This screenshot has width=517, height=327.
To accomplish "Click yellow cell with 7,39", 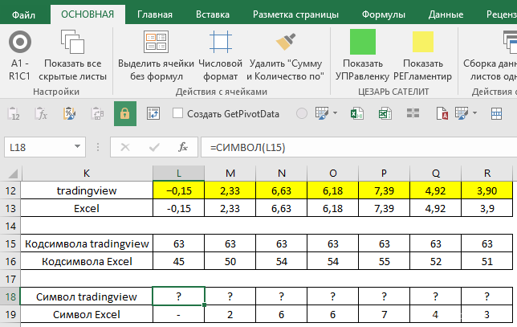I will [384, 190].
